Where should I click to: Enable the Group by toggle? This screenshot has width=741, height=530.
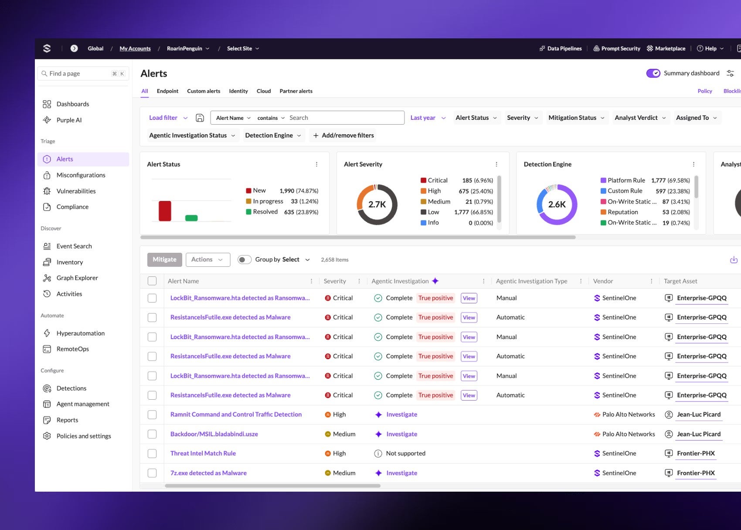tap(244, 260)
